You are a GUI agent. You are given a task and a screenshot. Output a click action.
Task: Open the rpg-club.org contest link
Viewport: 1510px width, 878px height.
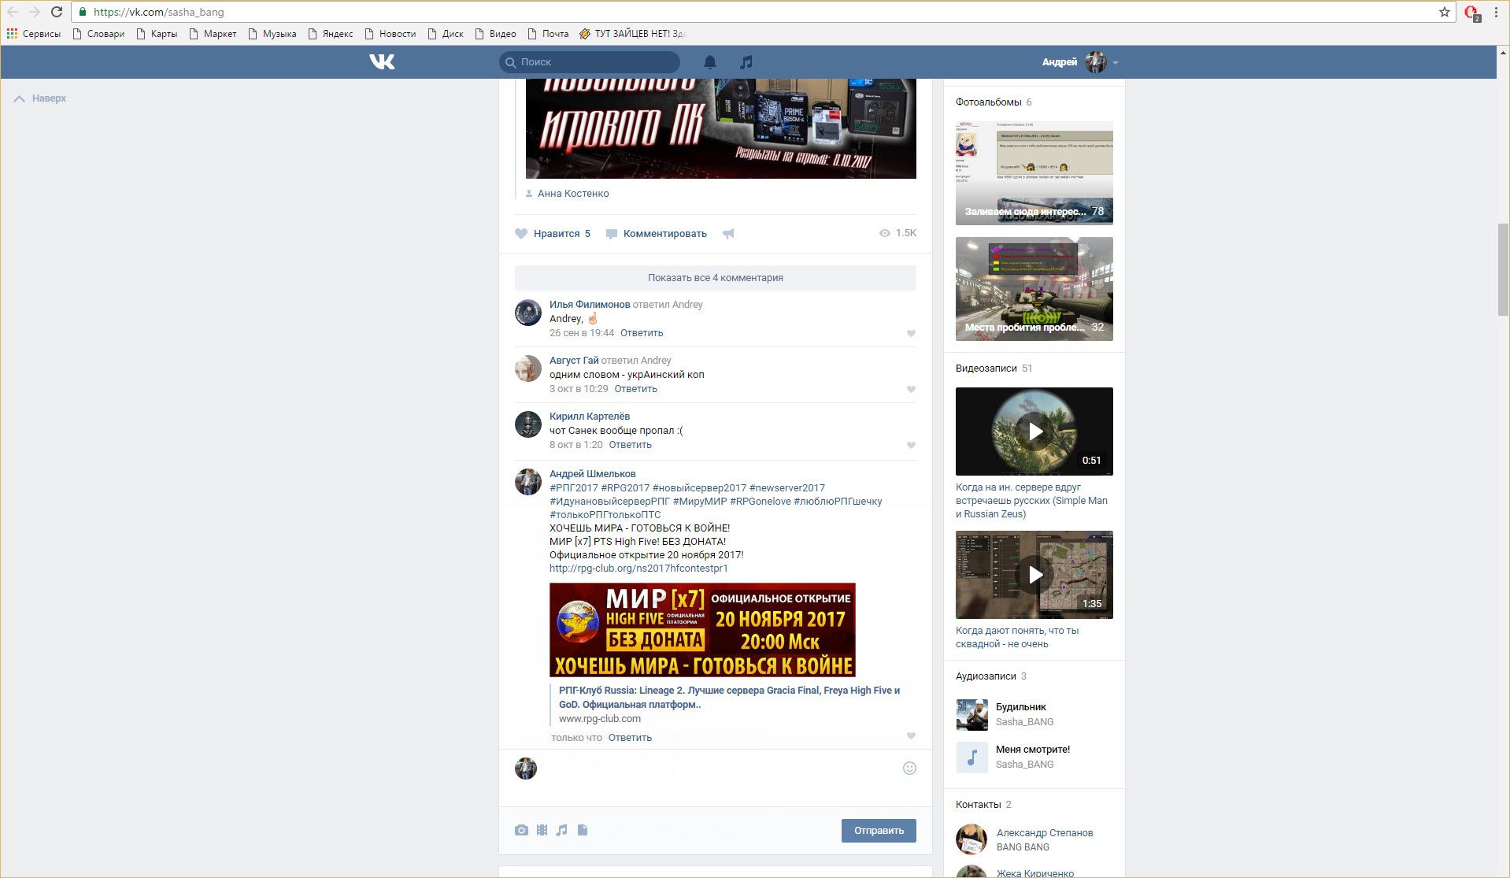click(638, 568)
